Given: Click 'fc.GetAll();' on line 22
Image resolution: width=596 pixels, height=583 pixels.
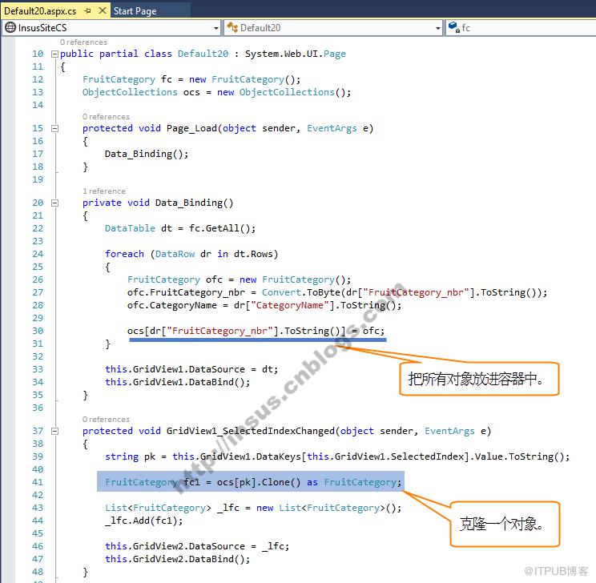Looking at the screenshot, I should click(223, 228).
